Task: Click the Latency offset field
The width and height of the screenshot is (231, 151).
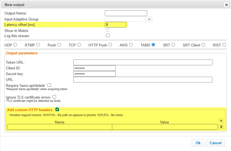Action: click(x=115, y=25)
